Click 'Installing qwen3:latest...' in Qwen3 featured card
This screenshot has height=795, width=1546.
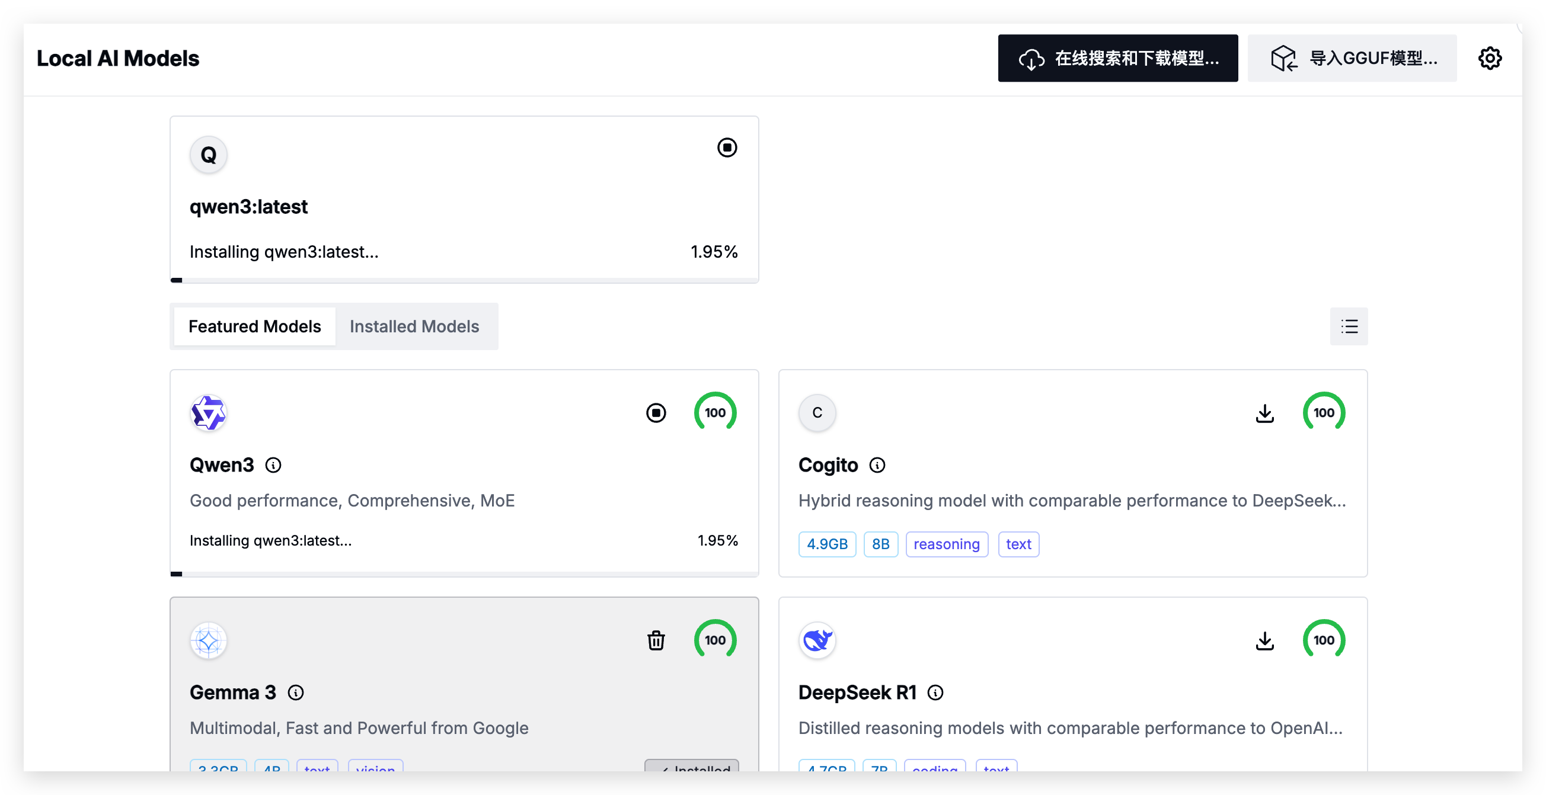coord(271,541)
